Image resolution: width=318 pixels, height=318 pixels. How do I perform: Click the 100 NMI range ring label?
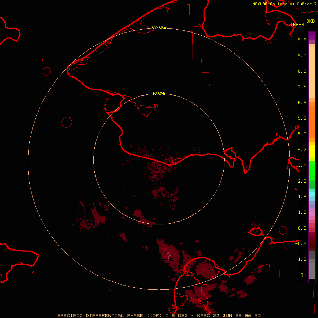point(159,28)
